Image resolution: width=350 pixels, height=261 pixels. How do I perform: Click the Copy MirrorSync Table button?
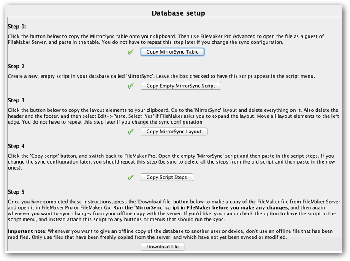click(x=172, y=52)
